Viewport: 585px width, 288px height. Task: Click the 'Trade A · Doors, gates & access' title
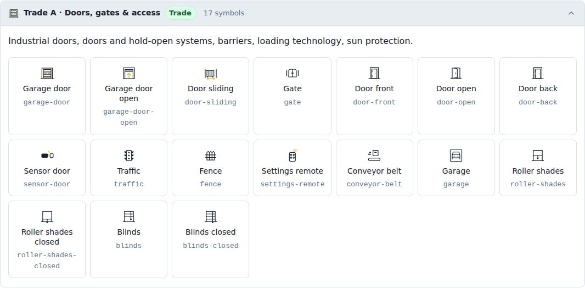point(92,13)
